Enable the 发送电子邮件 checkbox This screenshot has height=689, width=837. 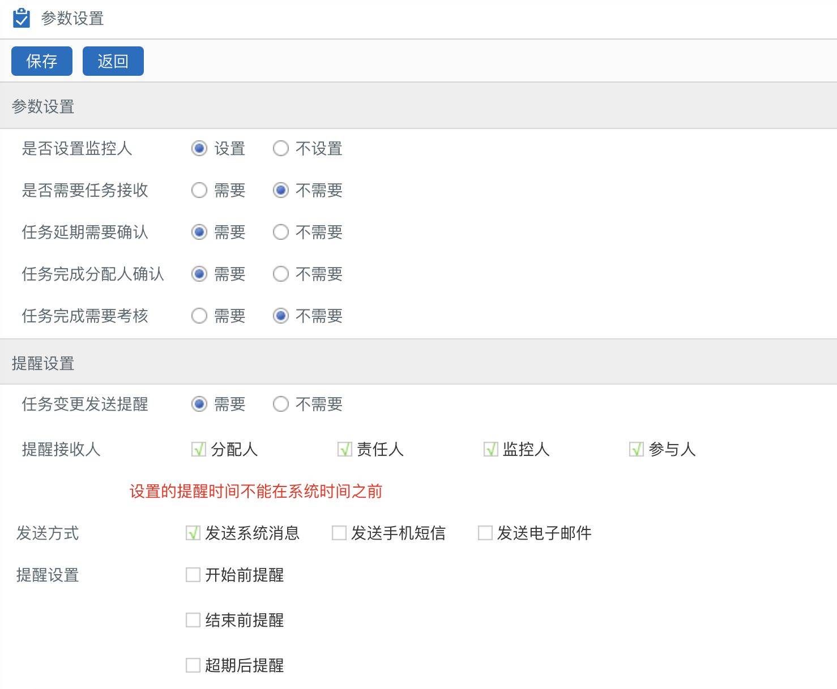tap(485, 533)
